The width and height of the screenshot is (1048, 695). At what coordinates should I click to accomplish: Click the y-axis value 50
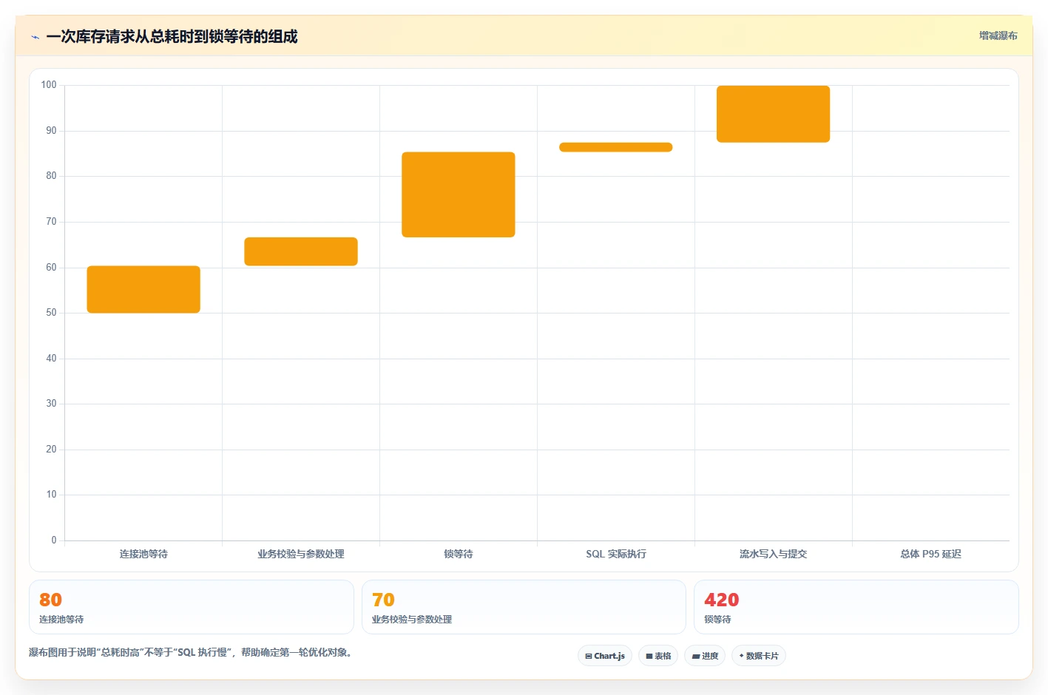(x=51, y=313)
